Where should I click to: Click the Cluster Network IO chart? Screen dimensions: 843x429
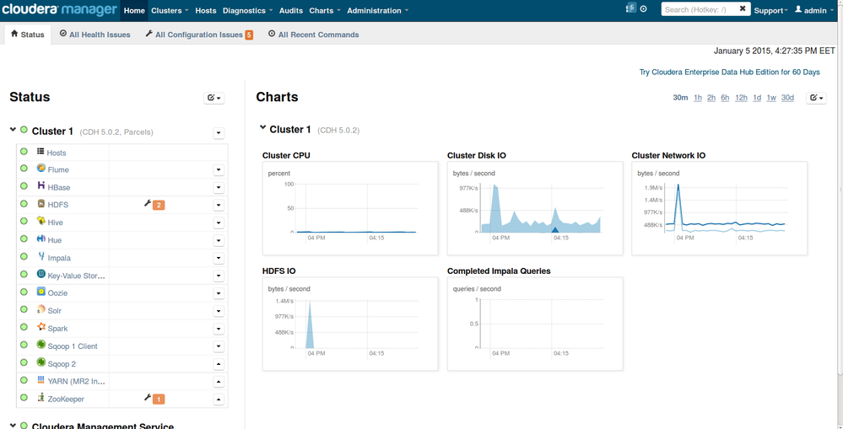(719, 208)
